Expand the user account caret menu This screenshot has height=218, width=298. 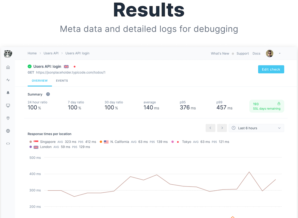click(x=280, y=54)
